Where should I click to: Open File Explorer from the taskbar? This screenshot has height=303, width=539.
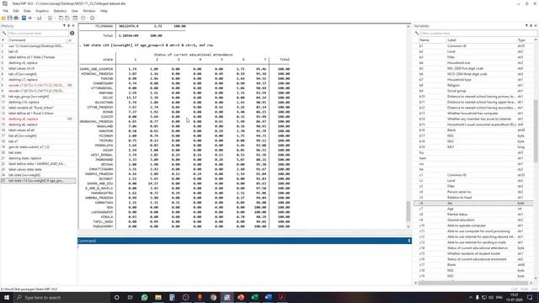pos(158,297)
